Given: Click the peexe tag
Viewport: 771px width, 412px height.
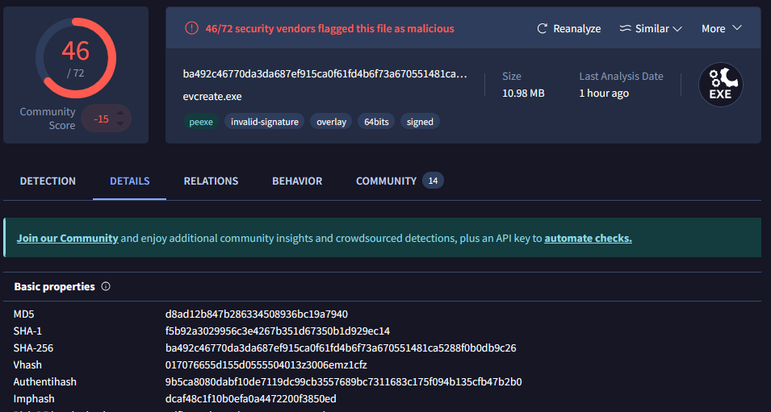Looking at the screenshot, I should 201,122.
